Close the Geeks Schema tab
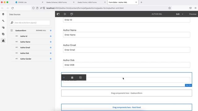Viewport: 198px width, 111px height. [74, 2]
